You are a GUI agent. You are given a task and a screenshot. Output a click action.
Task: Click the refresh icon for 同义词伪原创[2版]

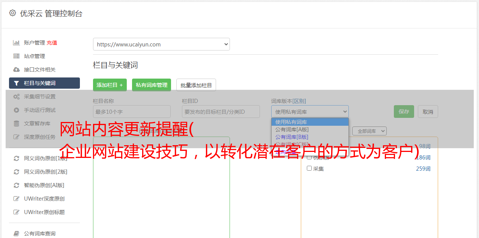pyautogui.click(x=16, y=172)
